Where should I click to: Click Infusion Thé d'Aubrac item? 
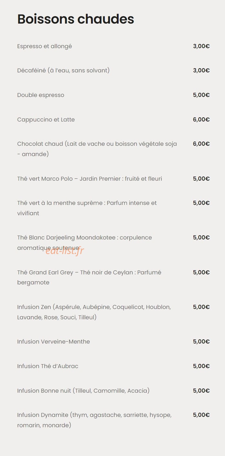coord(48,366)
